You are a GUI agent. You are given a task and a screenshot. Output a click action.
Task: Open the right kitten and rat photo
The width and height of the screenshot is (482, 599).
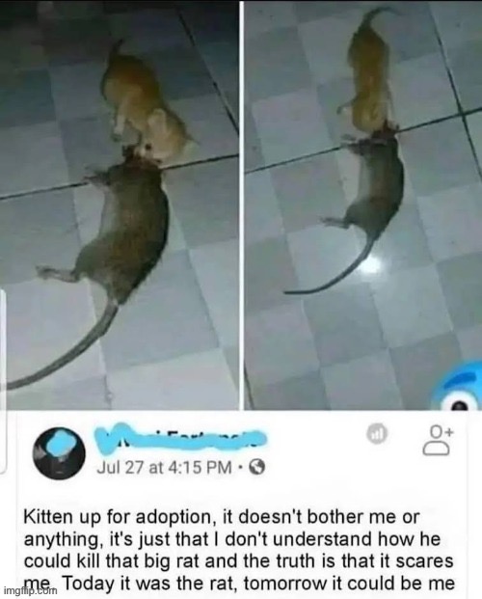click(362, 205)
